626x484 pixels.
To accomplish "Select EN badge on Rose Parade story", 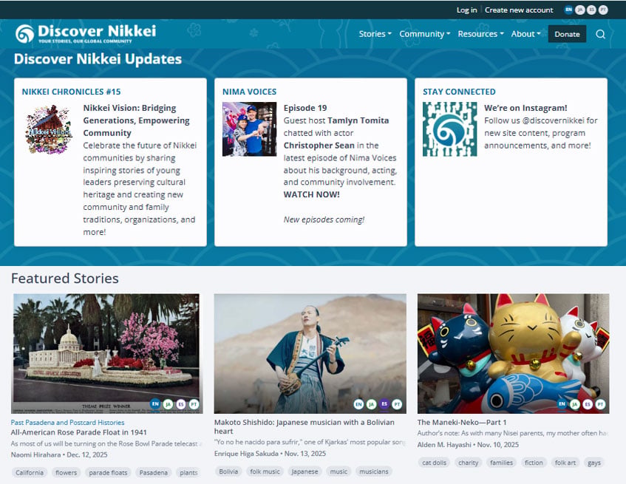I will (155, 403).
